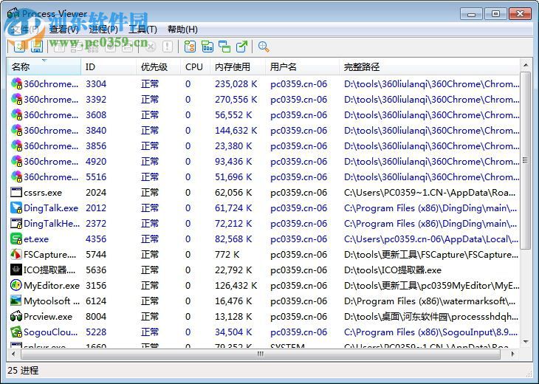This screenshot has height=384, width=539.
Task: Sort by the 用户名 column header
Action: 302,66
